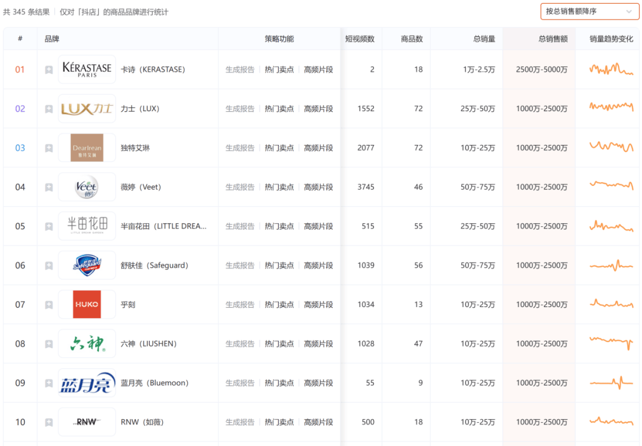
Task: Open the green 六神 logo
Action: [87, 344]
